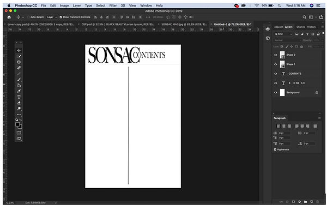Filter layers for pixel layers
The image size is (327, 210).
(296, 34)
